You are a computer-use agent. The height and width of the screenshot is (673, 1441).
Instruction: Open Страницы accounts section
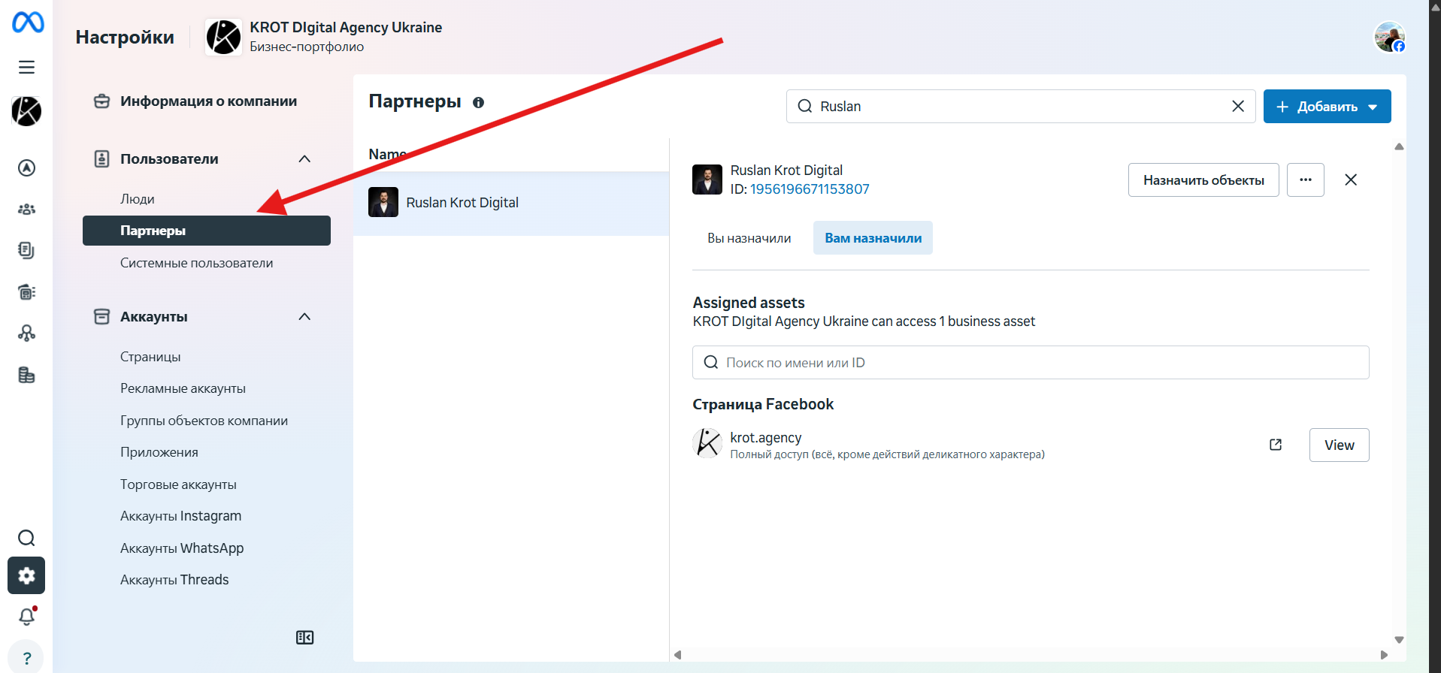pos(150,357)
